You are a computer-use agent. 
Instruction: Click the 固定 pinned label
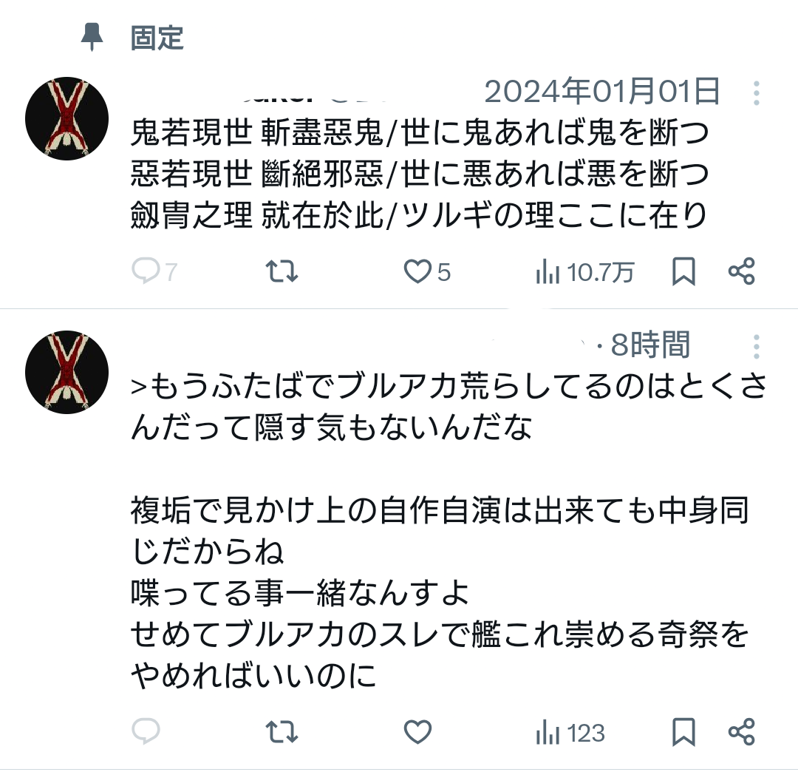coord(157,38)
